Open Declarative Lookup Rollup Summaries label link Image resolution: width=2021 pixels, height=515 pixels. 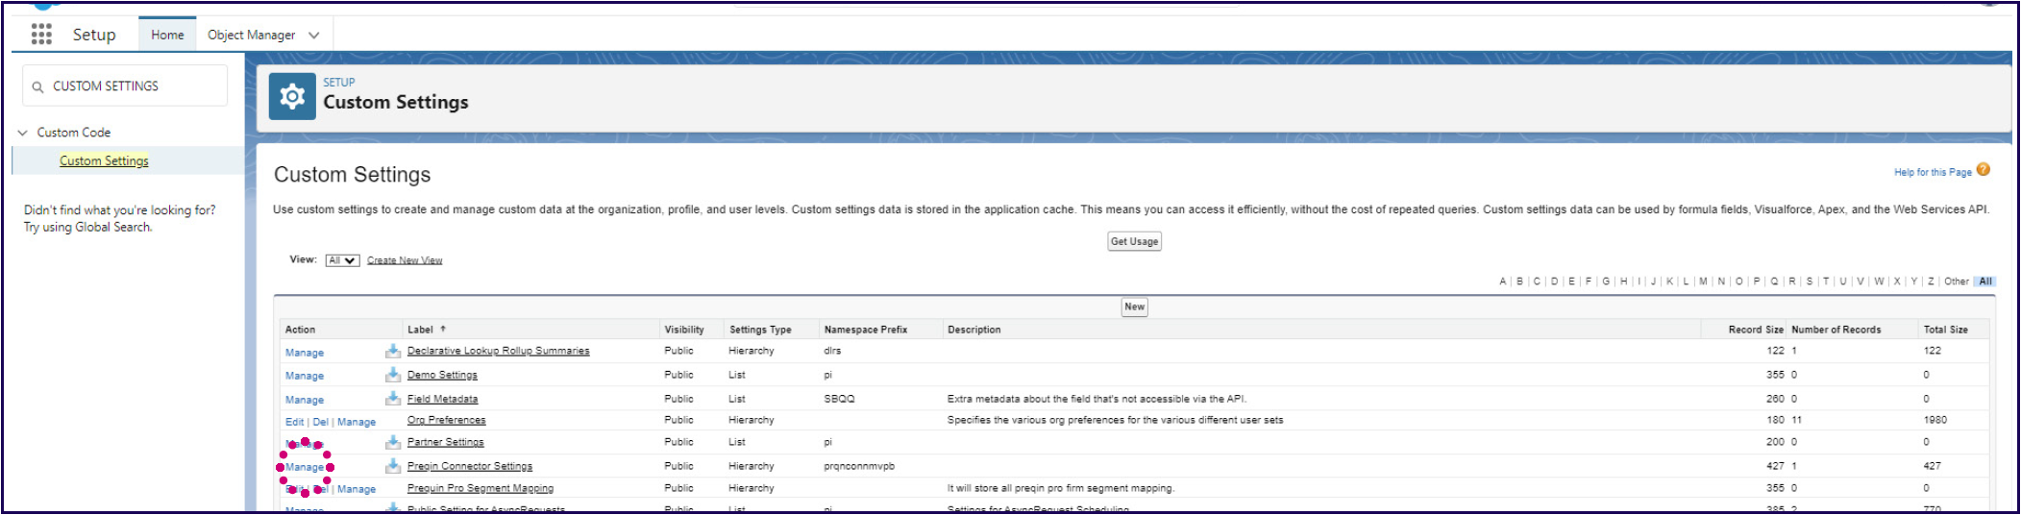498,351
